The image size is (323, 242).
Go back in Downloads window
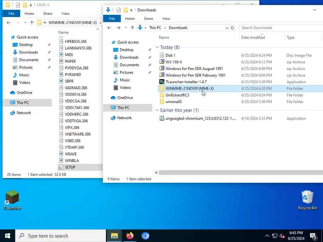109,28
